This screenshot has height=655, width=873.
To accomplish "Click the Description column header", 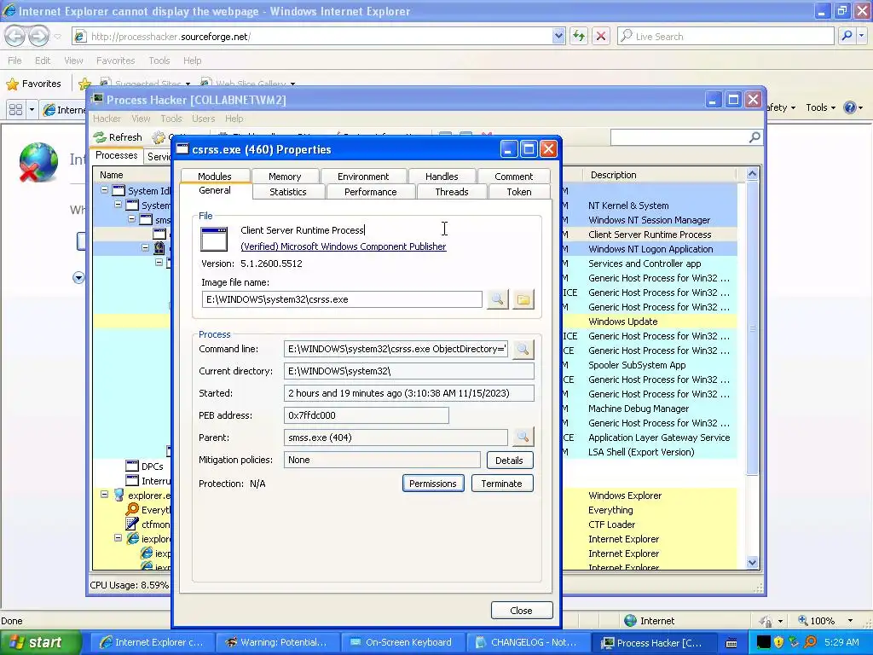I will point(659,175).
